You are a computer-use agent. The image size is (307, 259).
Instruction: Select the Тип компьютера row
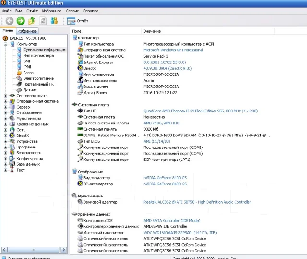tap(172, 44)
